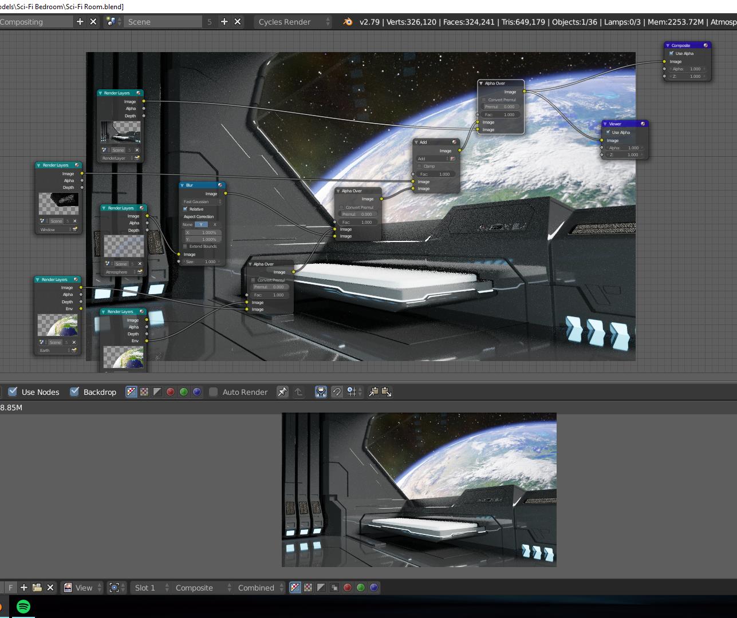The image size is (737, 618).
Task: Create new image with plus icon
Action: tap(23, 588)
